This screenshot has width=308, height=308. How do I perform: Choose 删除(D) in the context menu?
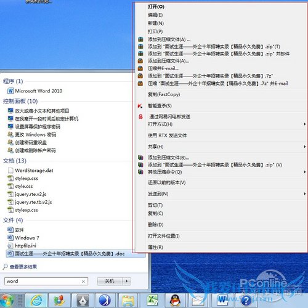pos(156,225)
